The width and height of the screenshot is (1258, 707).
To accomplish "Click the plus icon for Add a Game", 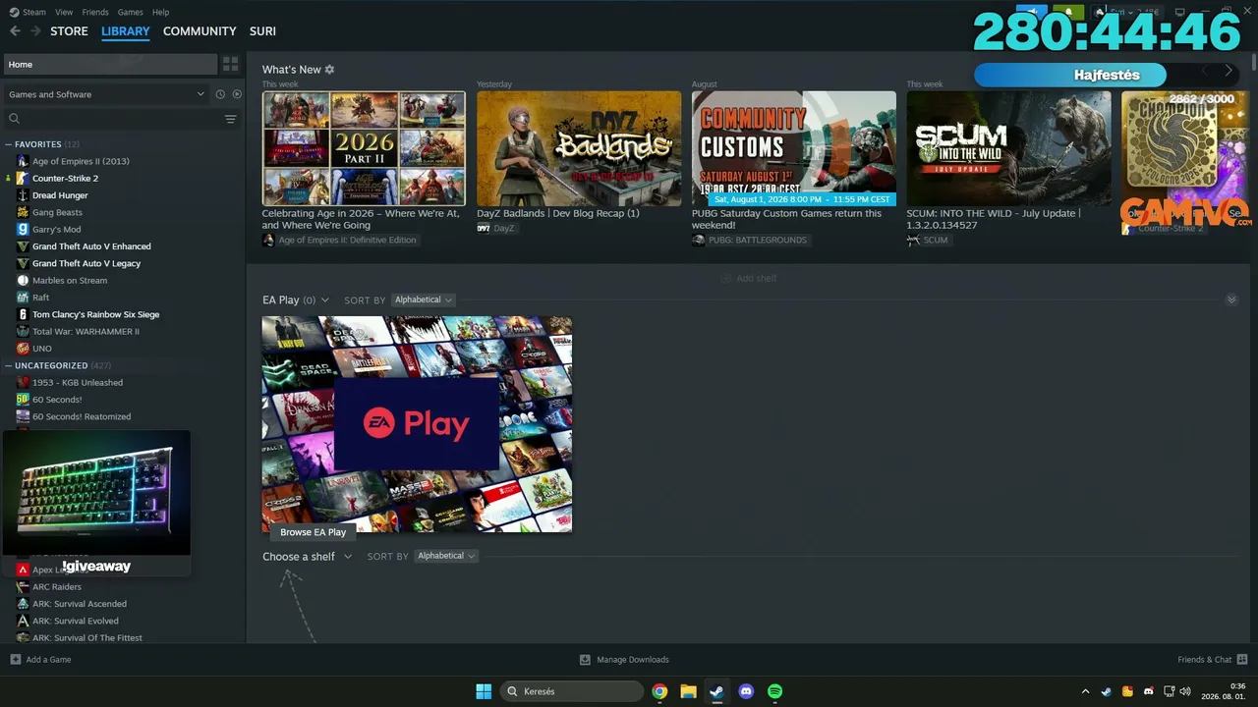I will click(x=15, y=660).
